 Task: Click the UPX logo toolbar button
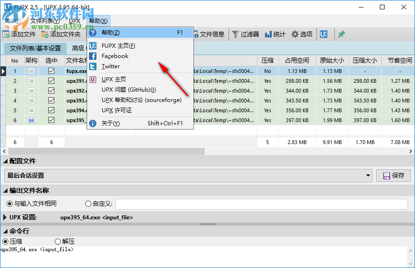point(324,34)
